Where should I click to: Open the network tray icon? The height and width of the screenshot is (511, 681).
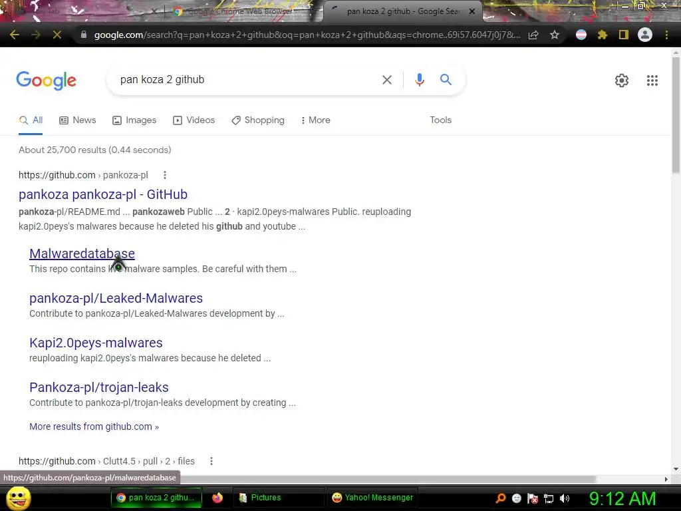point(549,499)
